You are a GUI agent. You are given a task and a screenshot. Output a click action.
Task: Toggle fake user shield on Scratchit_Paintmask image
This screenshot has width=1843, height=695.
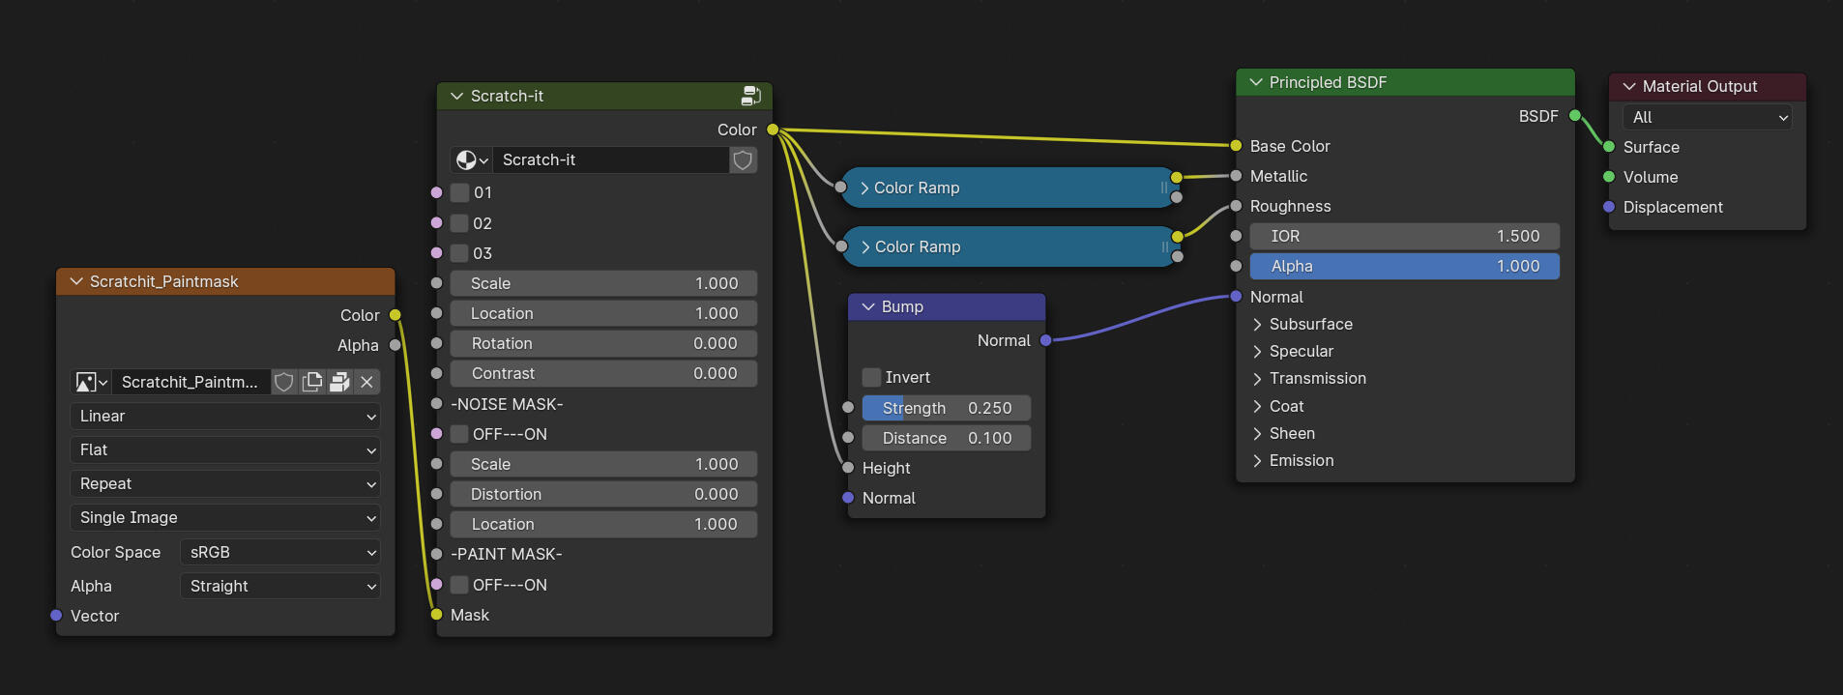point(284,383)
